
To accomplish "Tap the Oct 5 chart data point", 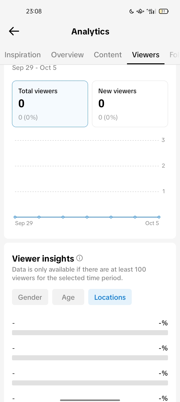I will point(159,217).
